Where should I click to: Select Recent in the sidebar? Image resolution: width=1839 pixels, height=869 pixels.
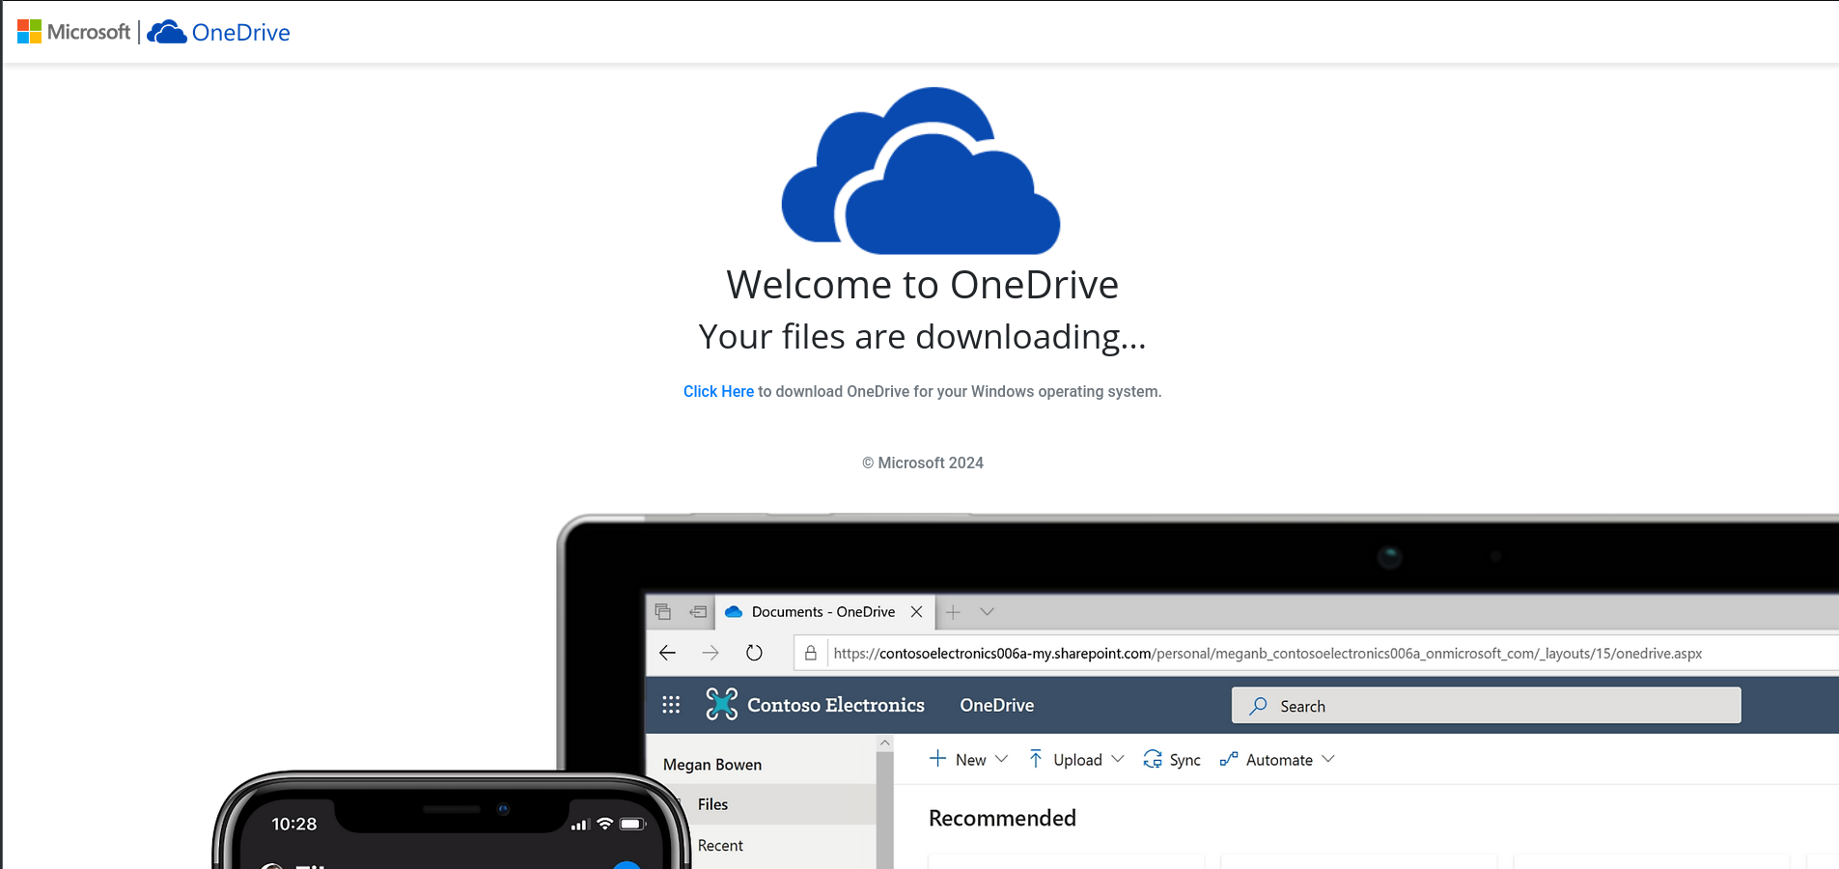[719, 845]
